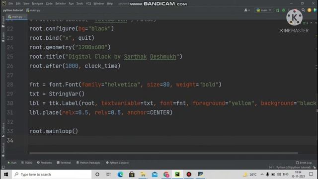Place cursor on root.mainloop() line
The width and height of the screenshot is (318, 179).
54,131
